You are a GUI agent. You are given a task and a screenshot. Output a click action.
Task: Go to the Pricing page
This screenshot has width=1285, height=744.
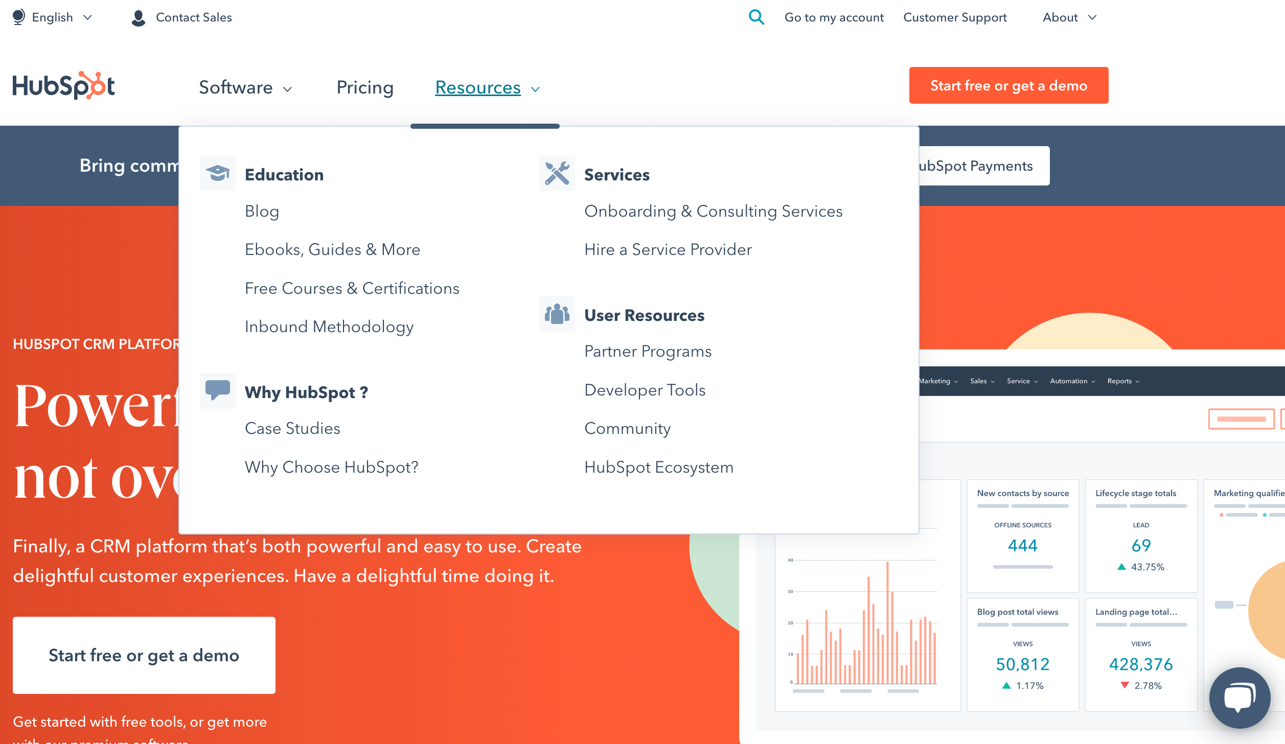(365, 87)
